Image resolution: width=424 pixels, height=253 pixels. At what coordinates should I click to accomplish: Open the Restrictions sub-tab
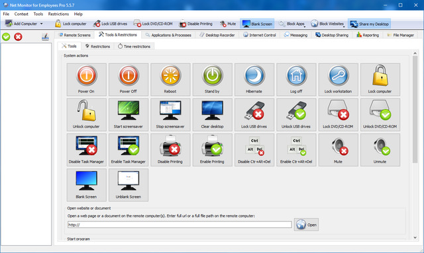[x=97, y=46]
